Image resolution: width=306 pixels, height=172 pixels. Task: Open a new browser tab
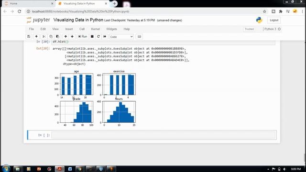pyautogui.click(x=115, y=3)
